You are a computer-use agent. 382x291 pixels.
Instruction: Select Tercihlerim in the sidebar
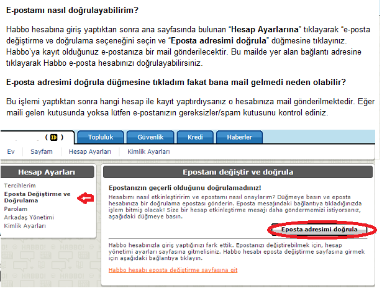[x=20, y=186]
